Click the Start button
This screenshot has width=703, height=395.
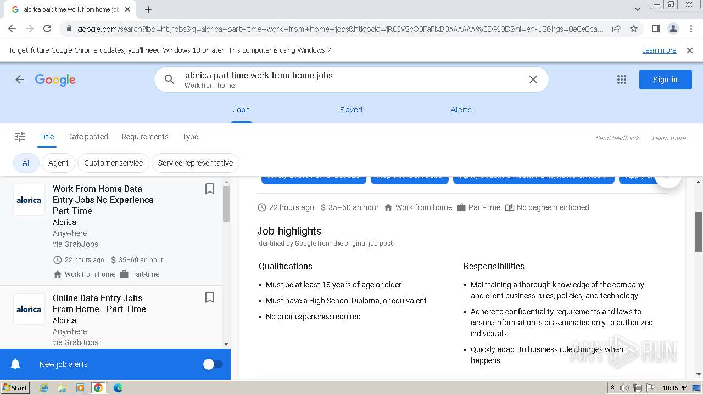[x=15, y=388]
